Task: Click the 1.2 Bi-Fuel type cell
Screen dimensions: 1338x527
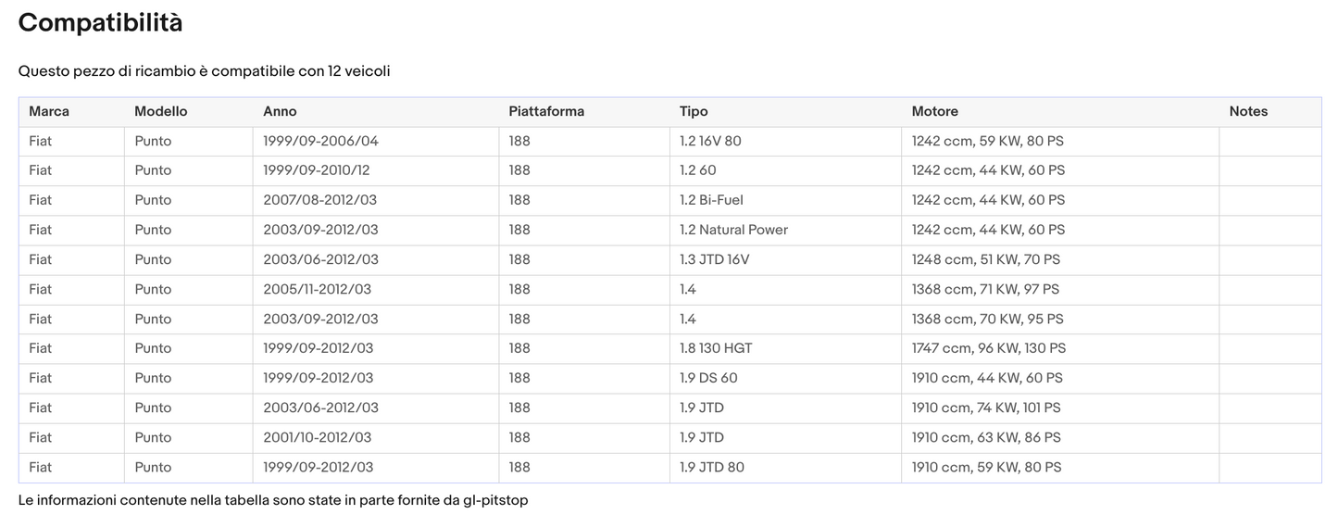Action: click(x=711, y=200)
